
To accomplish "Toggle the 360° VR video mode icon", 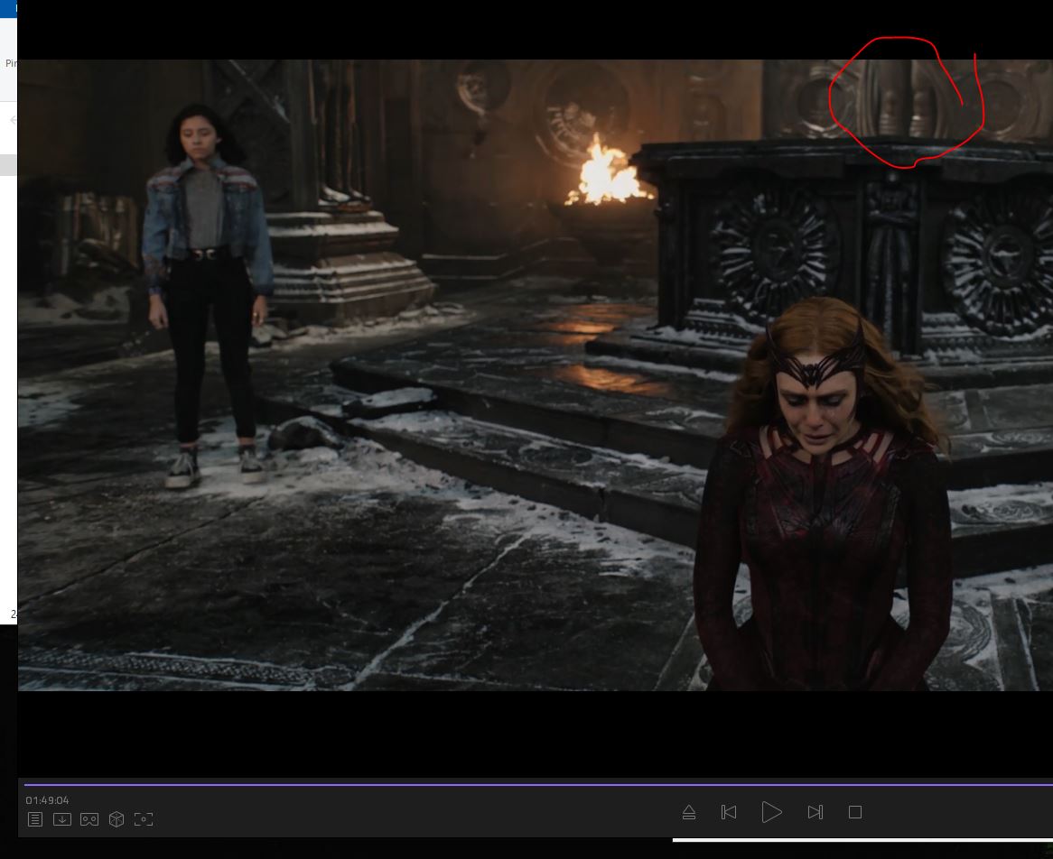I will [x=89, y=819].
